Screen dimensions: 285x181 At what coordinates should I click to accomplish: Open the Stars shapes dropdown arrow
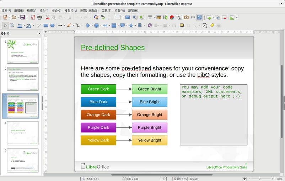click(x=135, y=26)
